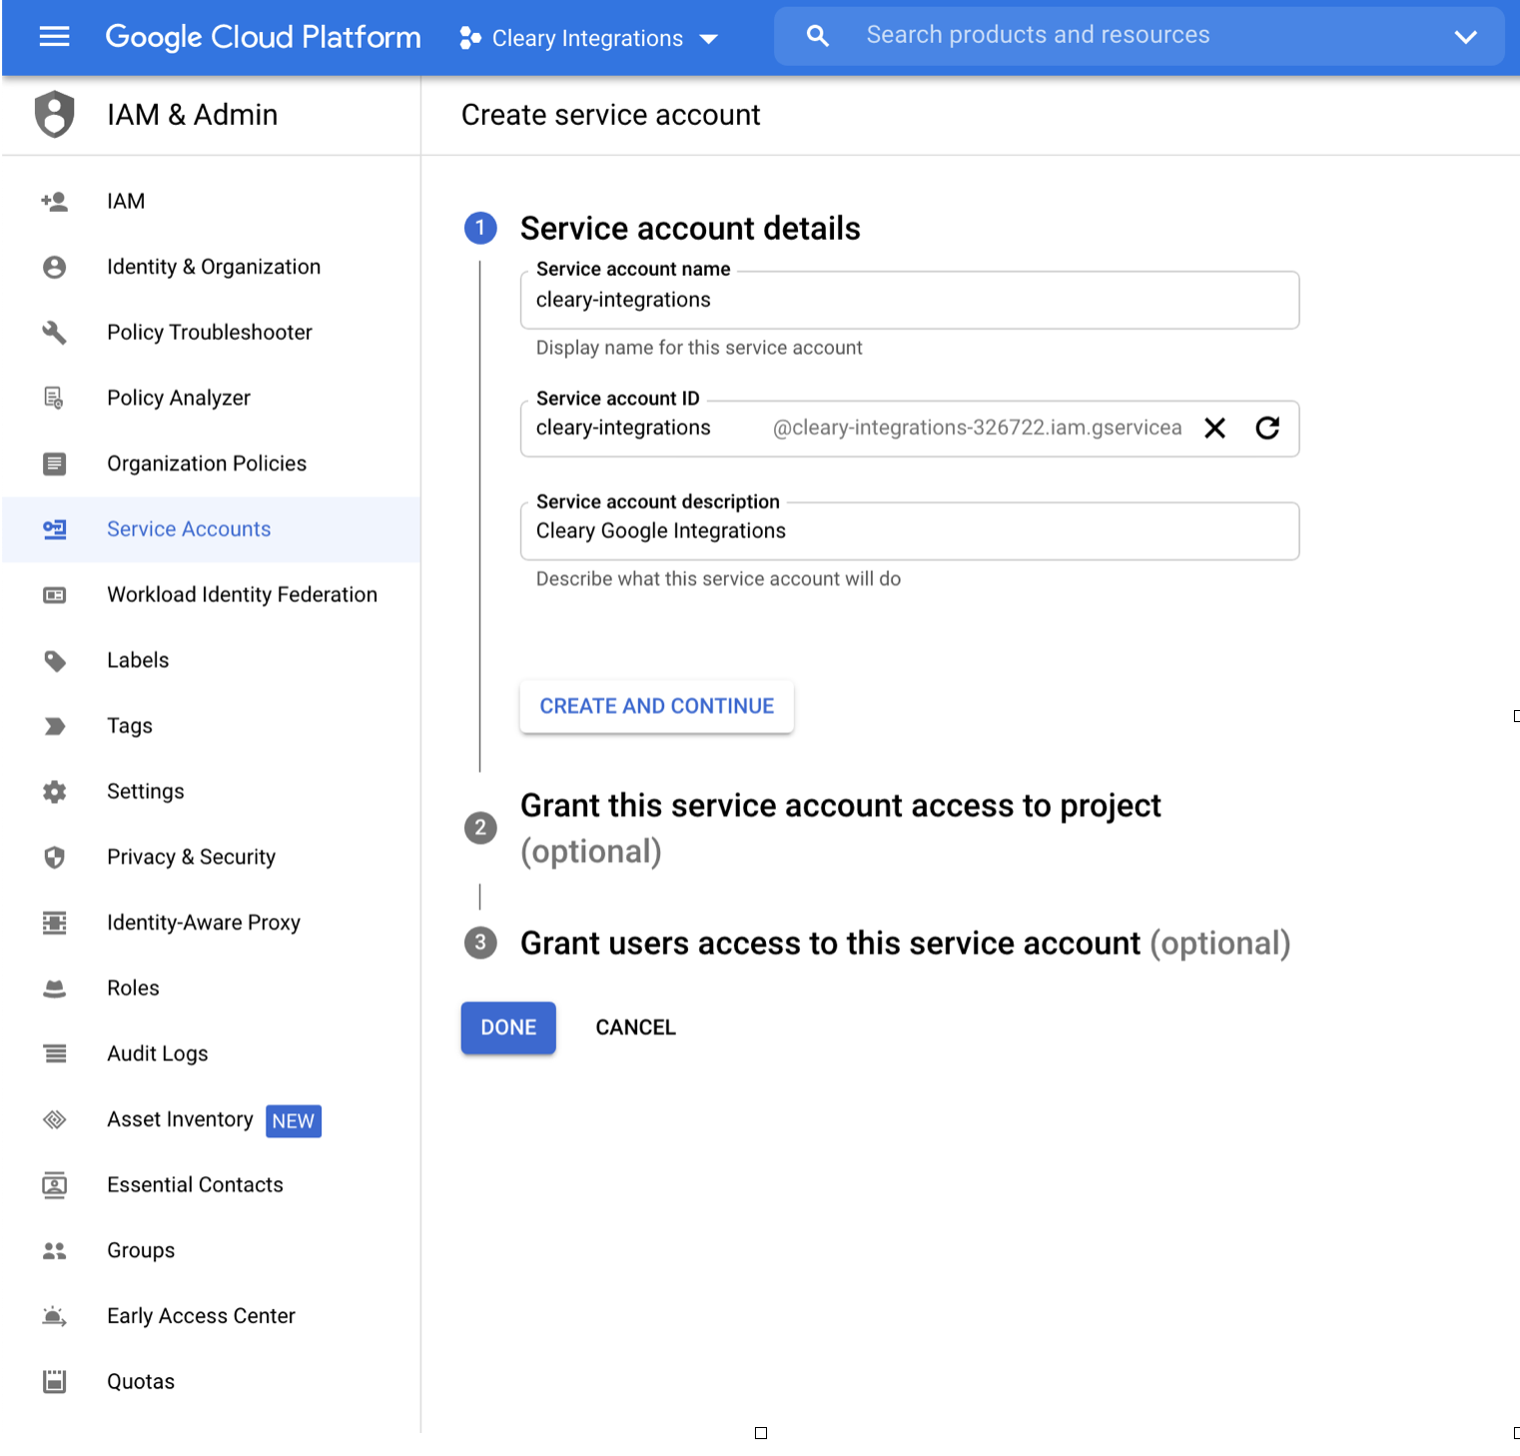1520x1456 pixels.
Task: Click the IAM add-person icon
Action: pyautogui.click(x=55, y=202)
